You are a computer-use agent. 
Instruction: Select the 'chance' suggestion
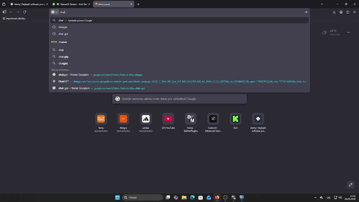click(x=179, y=42)
